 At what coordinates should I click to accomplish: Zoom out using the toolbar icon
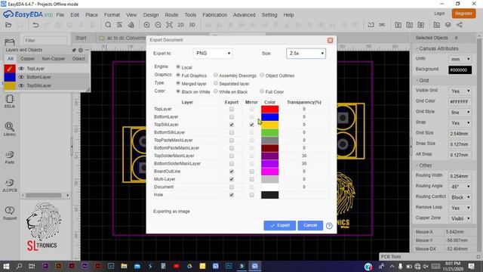tap(158, 25)
